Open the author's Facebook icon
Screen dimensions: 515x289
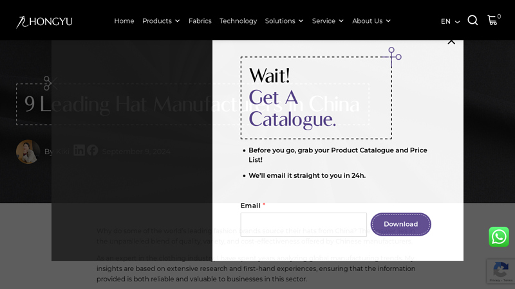point(92,150)
